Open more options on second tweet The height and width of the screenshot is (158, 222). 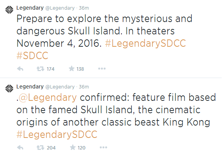103,148
